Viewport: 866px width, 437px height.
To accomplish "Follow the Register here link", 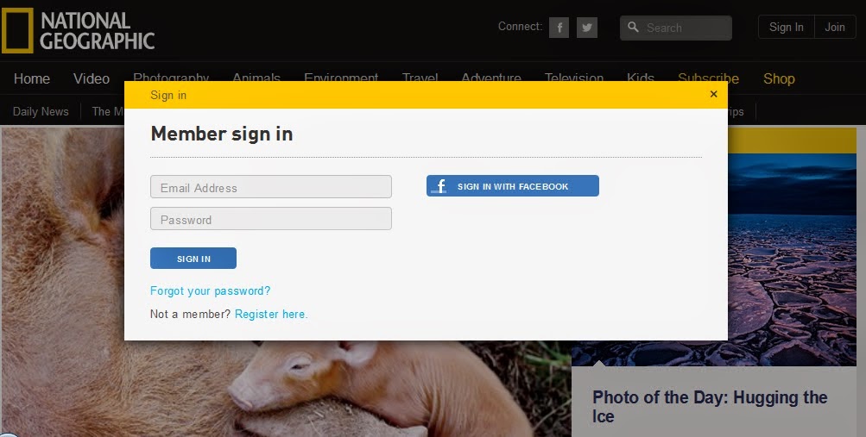I will click(271, 314).
